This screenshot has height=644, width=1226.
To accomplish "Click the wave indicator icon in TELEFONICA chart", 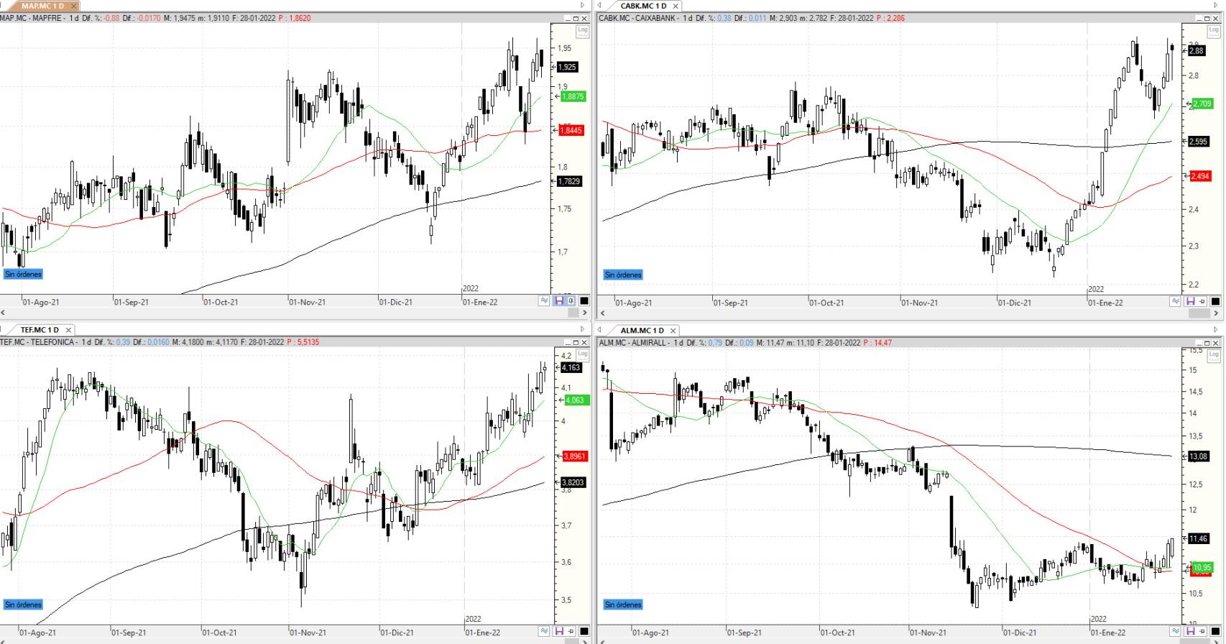I will pos(545,632).
